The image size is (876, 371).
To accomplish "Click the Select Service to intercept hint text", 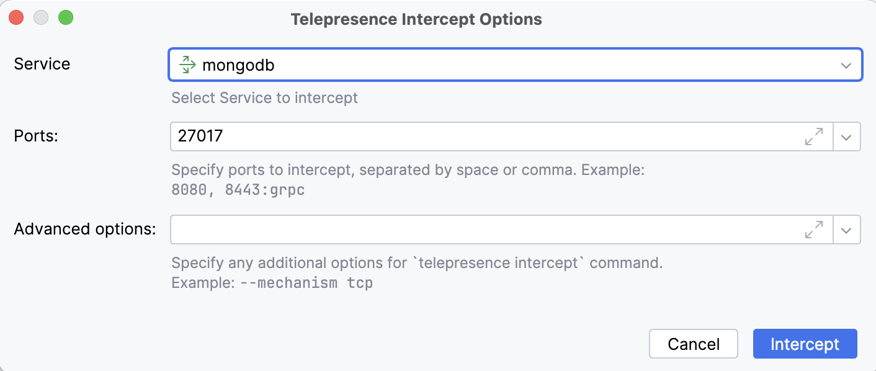I will pyautogui.click(x=265, y=97).
